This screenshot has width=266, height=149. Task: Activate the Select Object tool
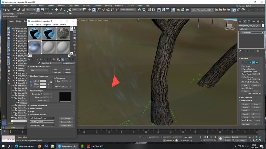38,10
